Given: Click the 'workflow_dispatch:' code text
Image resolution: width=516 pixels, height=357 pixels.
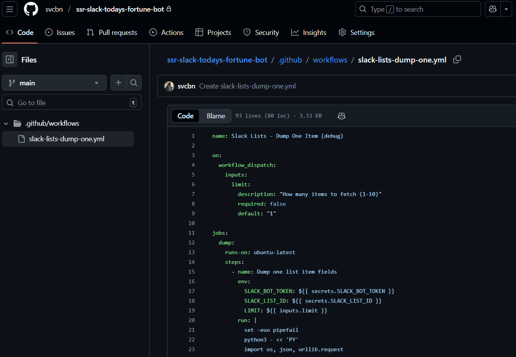Looking at the screenshot, I should [247, 165].
